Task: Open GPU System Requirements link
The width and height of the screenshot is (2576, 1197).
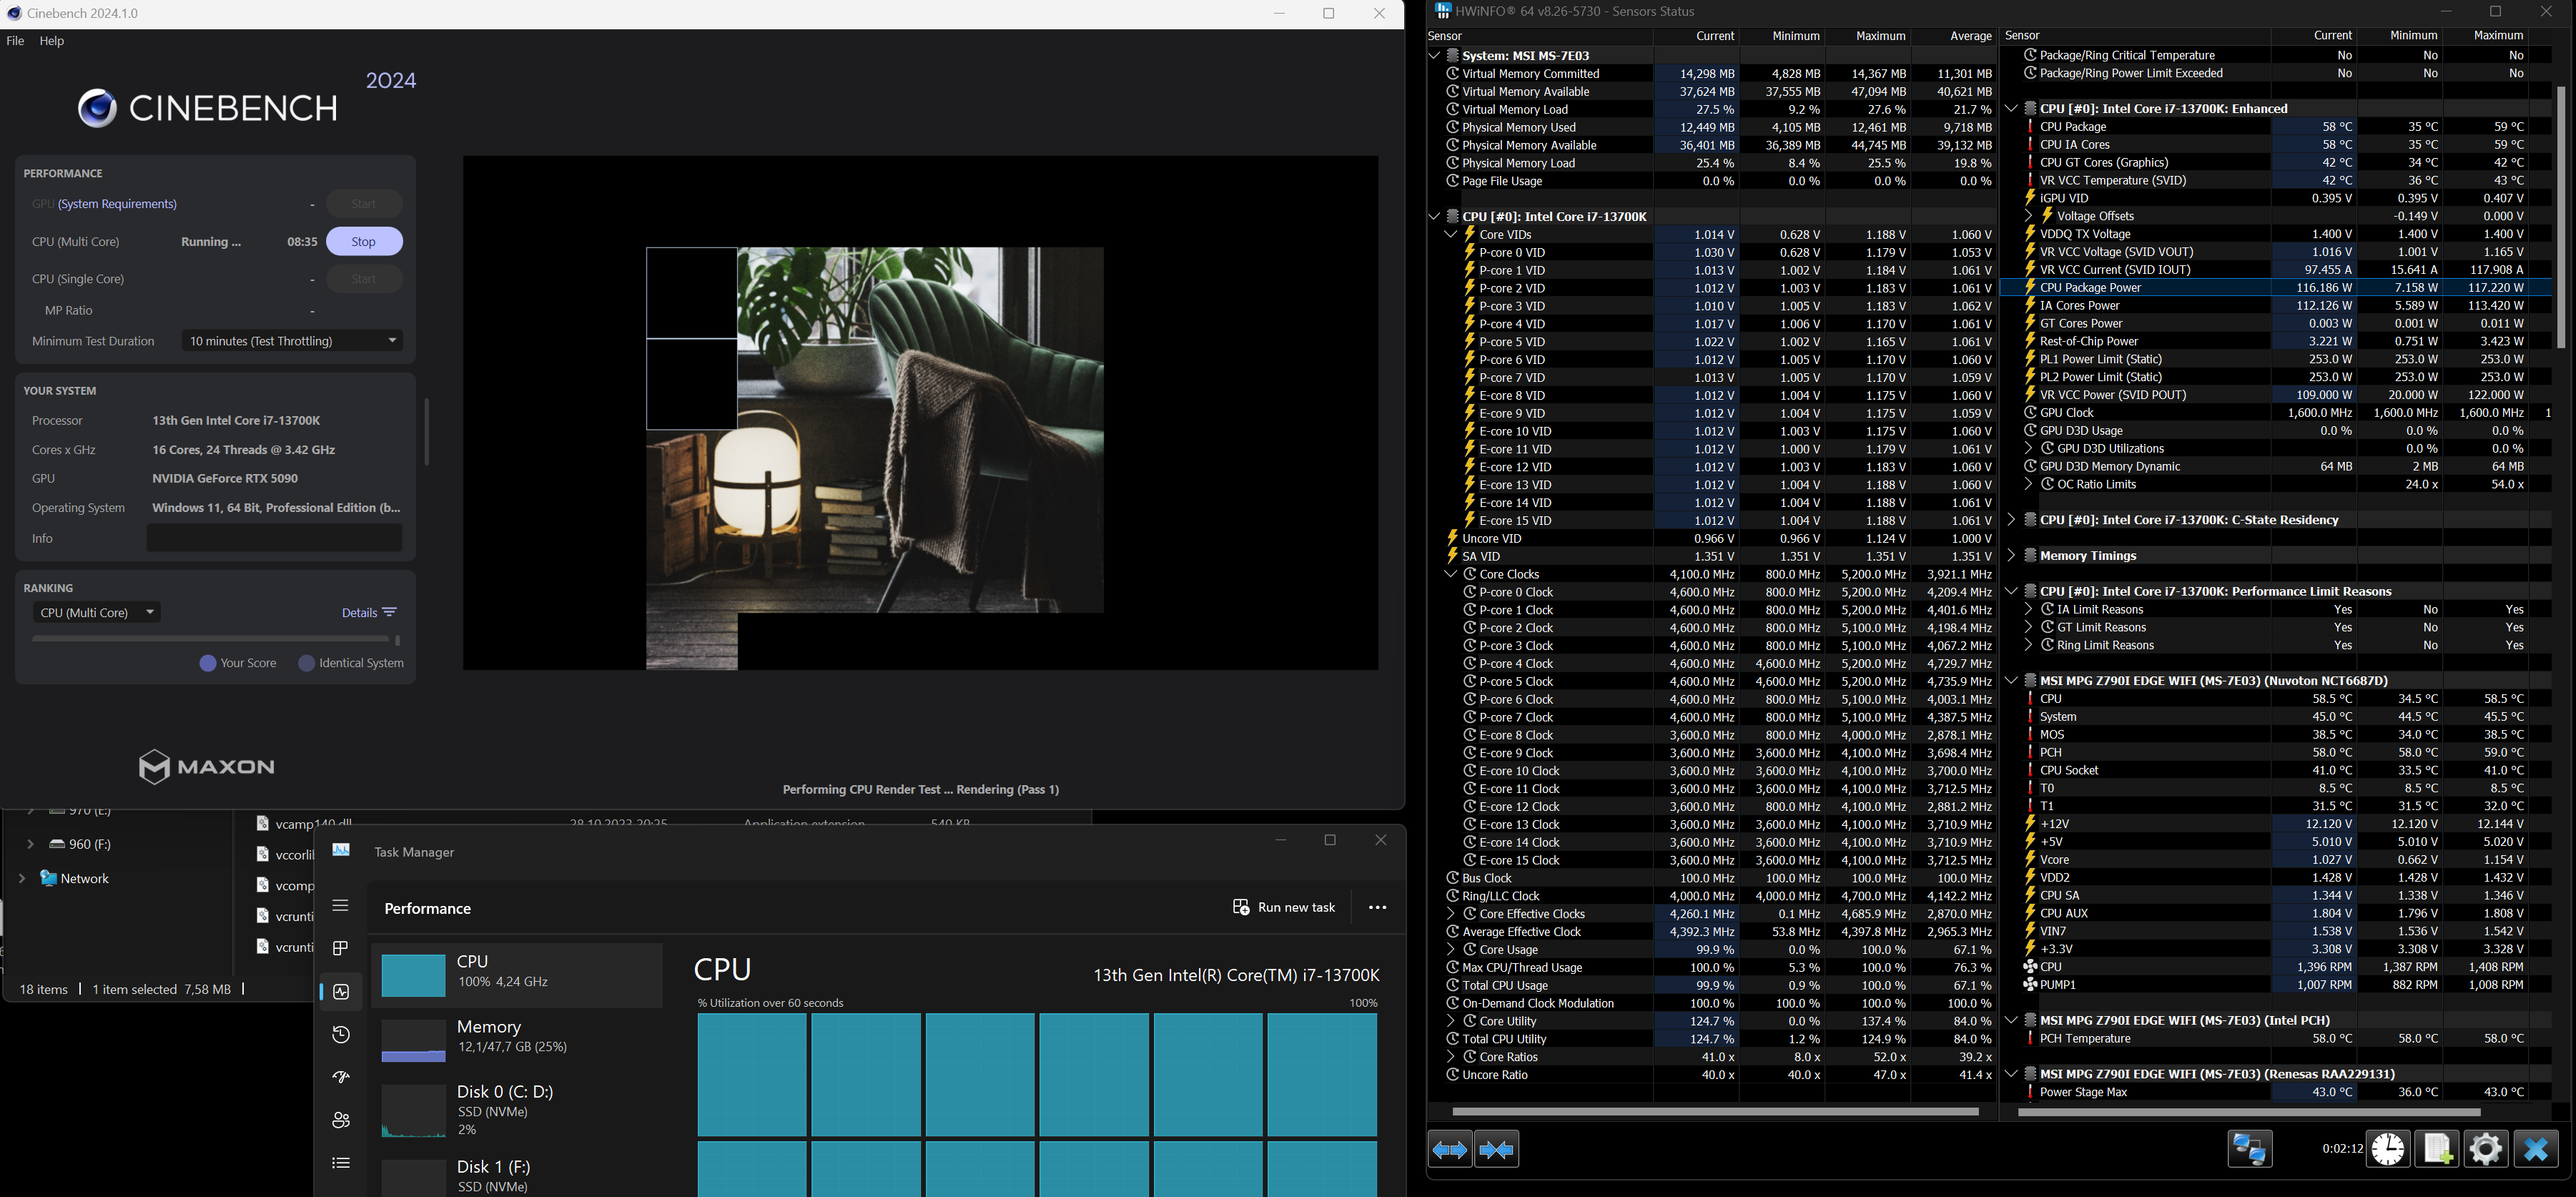Action: coord(117,204)
